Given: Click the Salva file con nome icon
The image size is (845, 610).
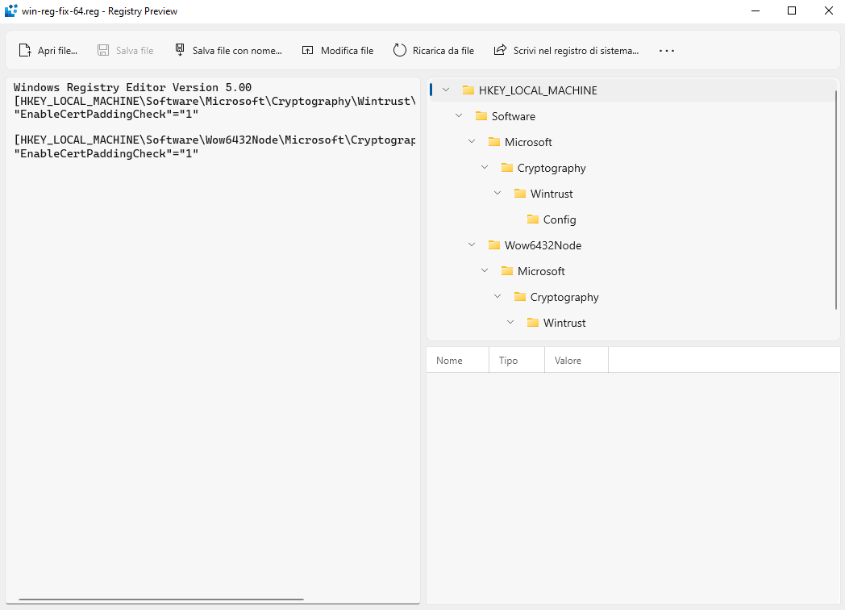Looking at the screenshot, I should (180, 50).
